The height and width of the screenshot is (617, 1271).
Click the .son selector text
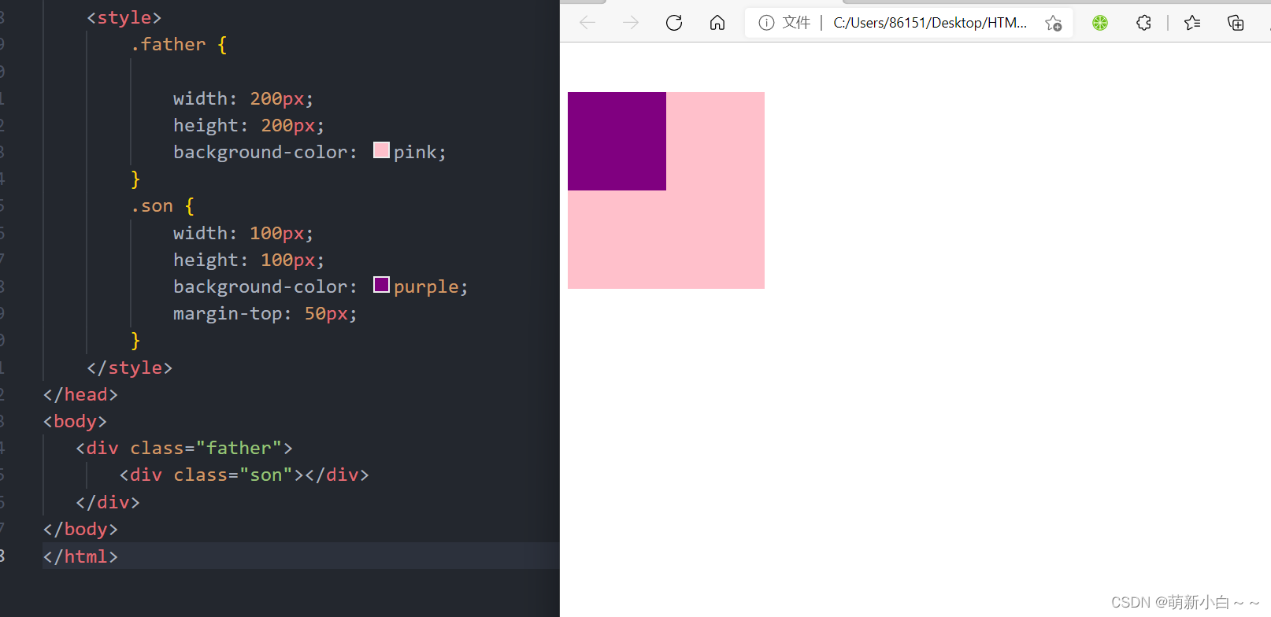[152, 206]
